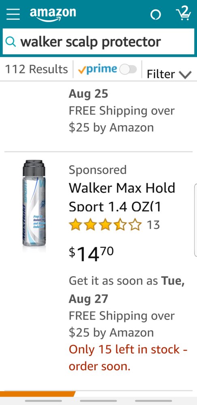Click the orange bottom progress bar
Viewport: 197px width, 405px height.
[x=38, y=394]
